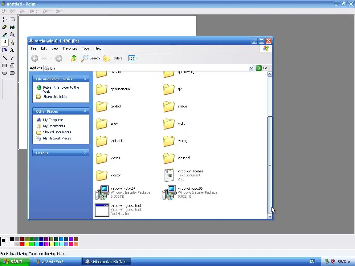Open the Tools menu in Explorer
The image size is (355, 266).
[86, 48]
